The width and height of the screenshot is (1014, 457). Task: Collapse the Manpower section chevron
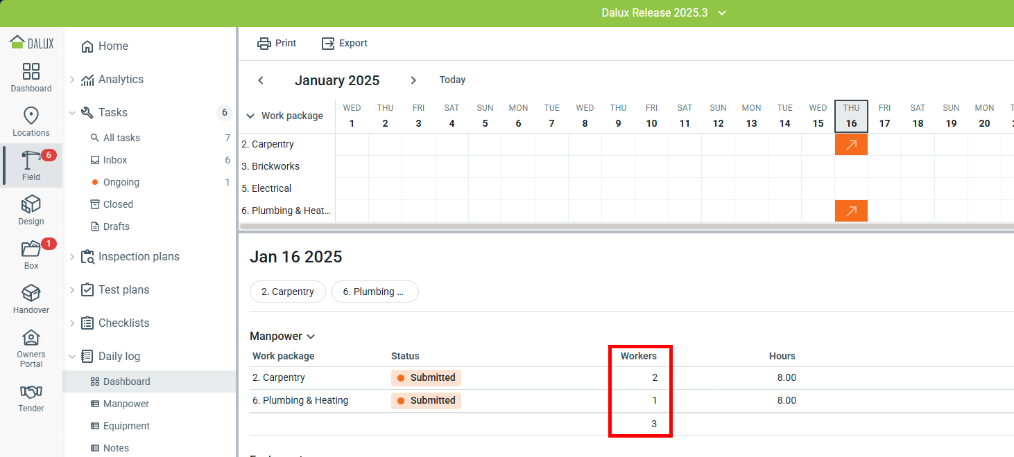(311, 337)
